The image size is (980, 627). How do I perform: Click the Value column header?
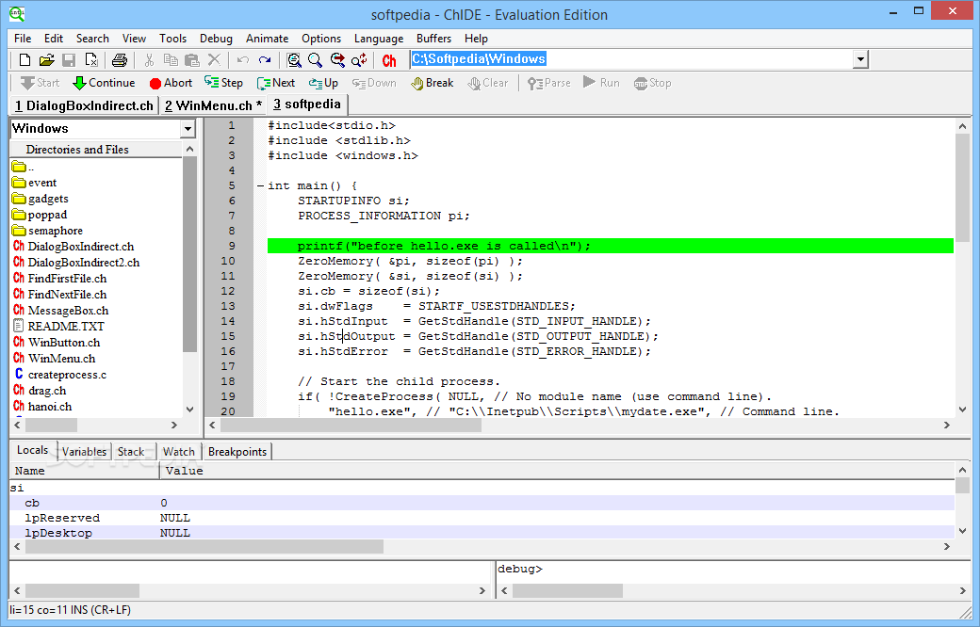[557, 471]
